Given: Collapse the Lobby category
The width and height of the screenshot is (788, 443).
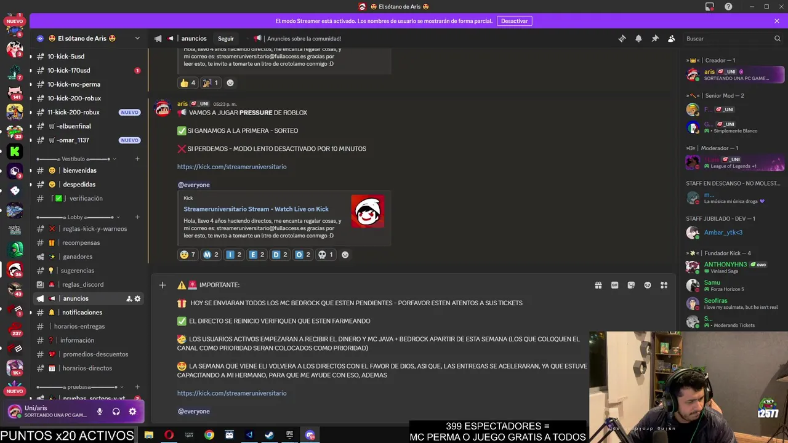Looking at the screenshot, I should pyautogui.click(x=78, y=217).
